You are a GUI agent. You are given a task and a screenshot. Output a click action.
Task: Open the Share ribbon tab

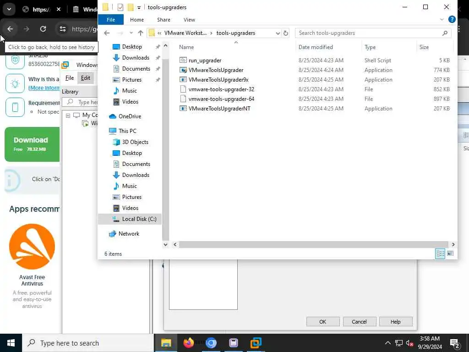coord(164,20)
